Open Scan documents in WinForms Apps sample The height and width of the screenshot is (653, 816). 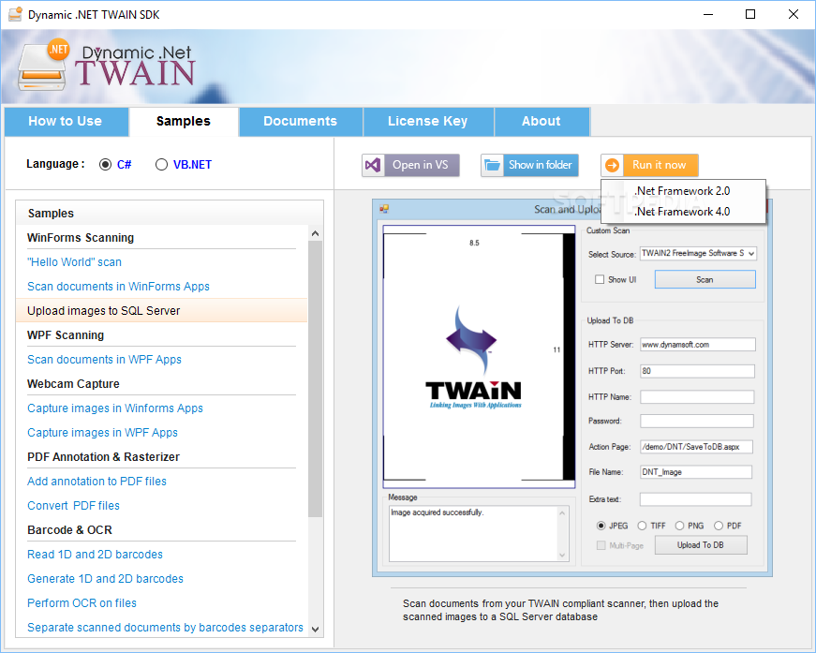(118, 287)
